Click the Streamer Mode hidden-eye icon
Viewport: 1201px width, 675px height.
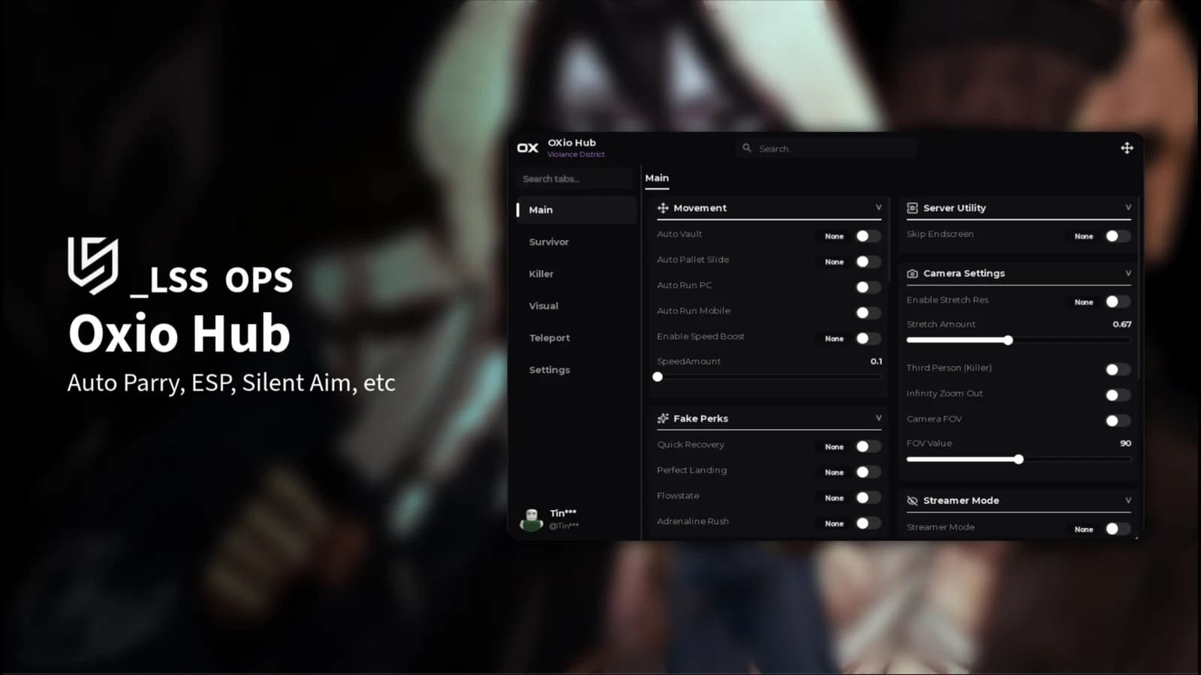tap(912, 500)
